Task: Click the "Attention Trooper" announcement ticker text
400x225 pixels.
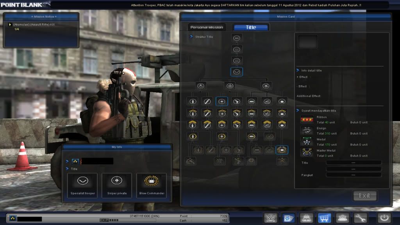Action: [246, 5]
